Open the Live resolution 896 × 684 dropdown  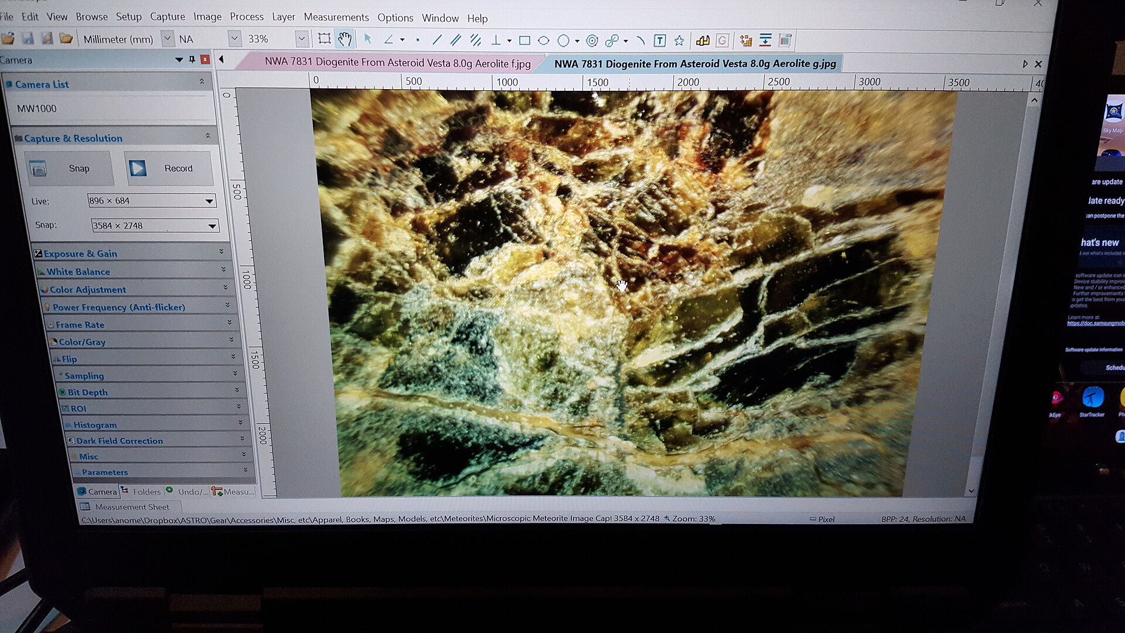pos(152,200)
